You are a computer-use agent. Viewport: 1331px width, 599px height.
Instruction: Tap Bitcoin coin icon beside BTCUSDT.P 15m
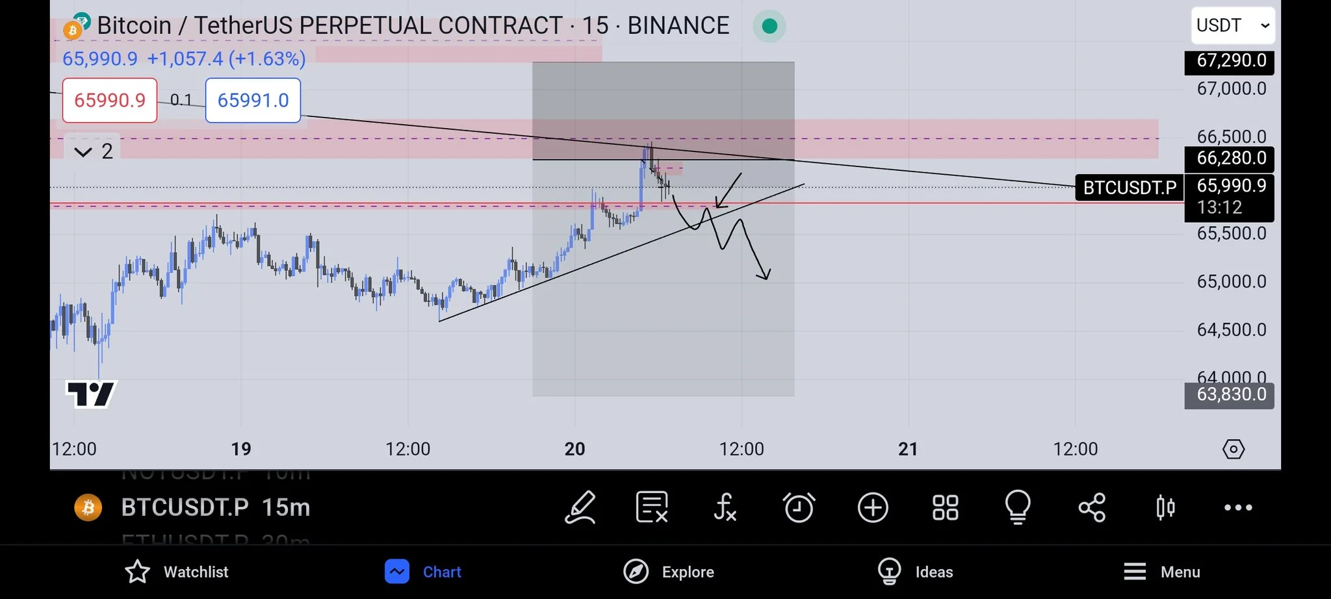[x=88, y=507]
